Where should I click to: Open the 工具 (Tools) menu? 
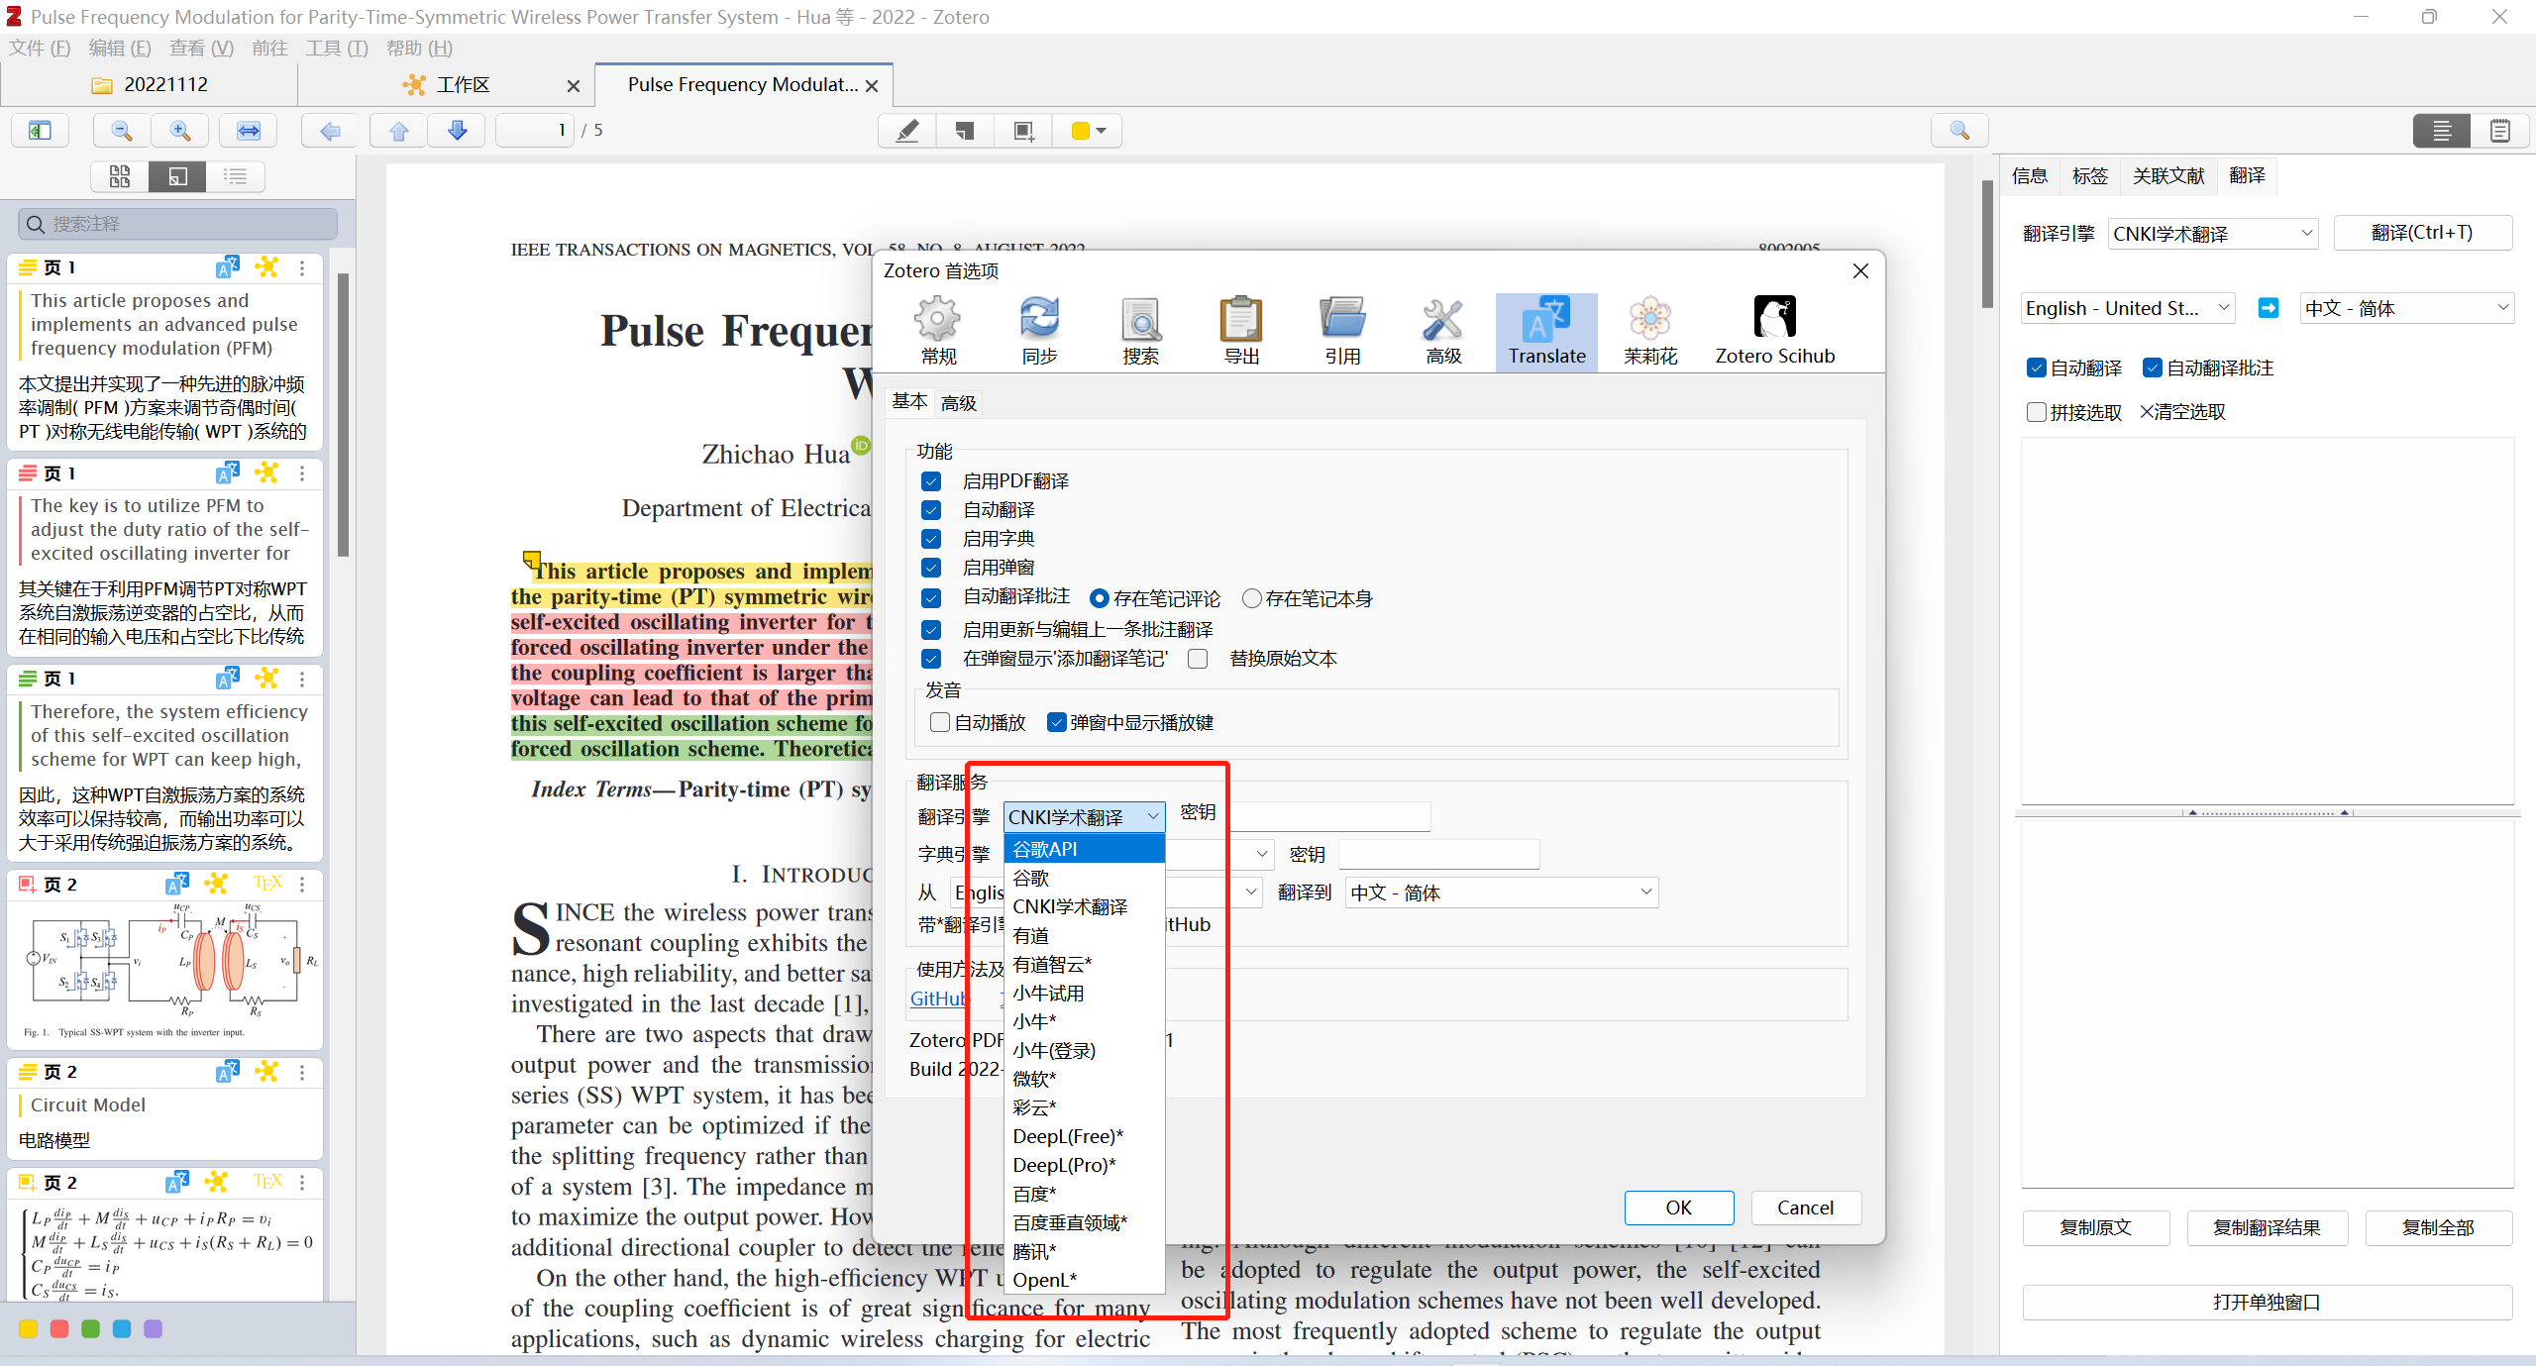336,48
